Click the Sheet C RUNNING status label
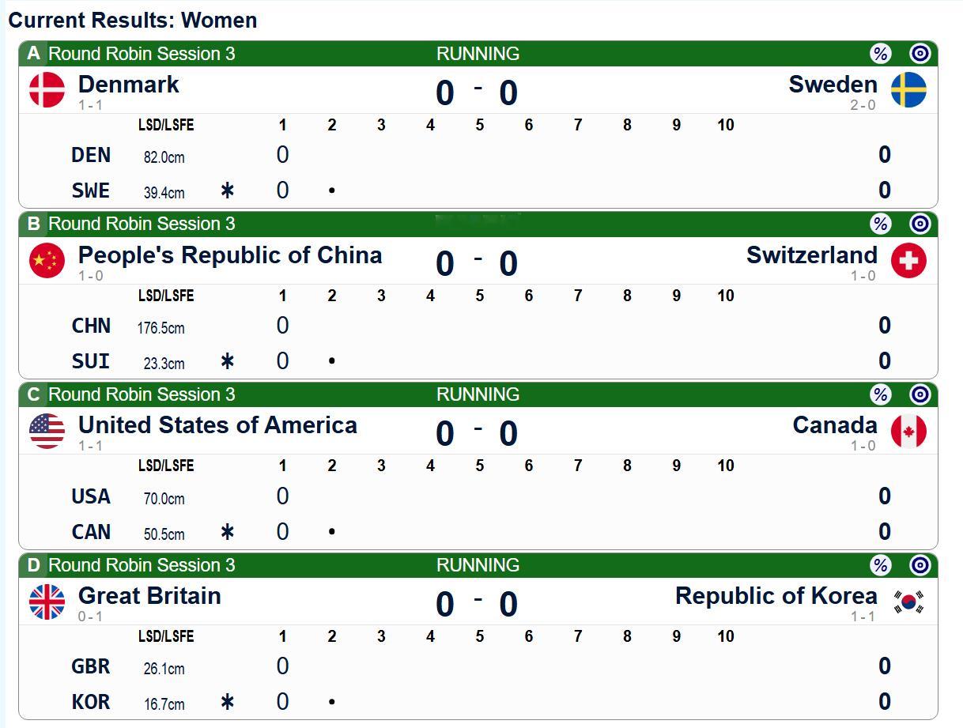 [x=478, y=394]
